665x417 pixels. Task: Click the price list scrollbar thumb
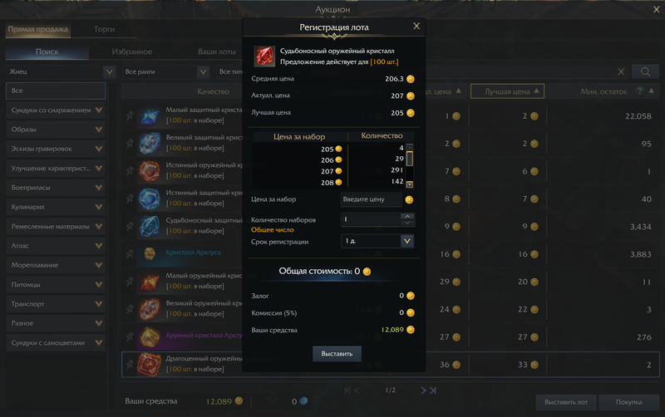point(409,159)
